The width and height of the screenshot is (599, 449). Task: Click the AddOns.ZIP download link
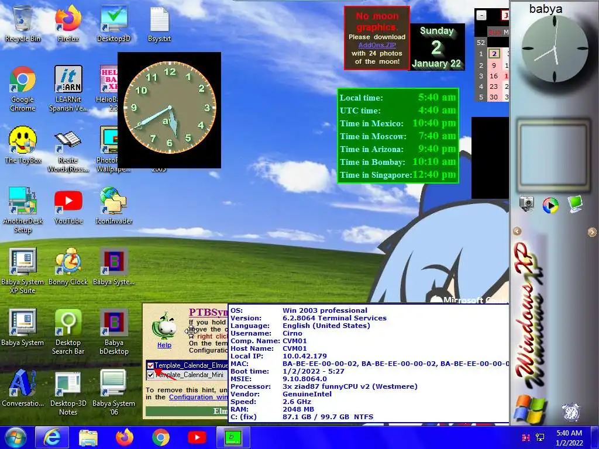tap(377, 45)
